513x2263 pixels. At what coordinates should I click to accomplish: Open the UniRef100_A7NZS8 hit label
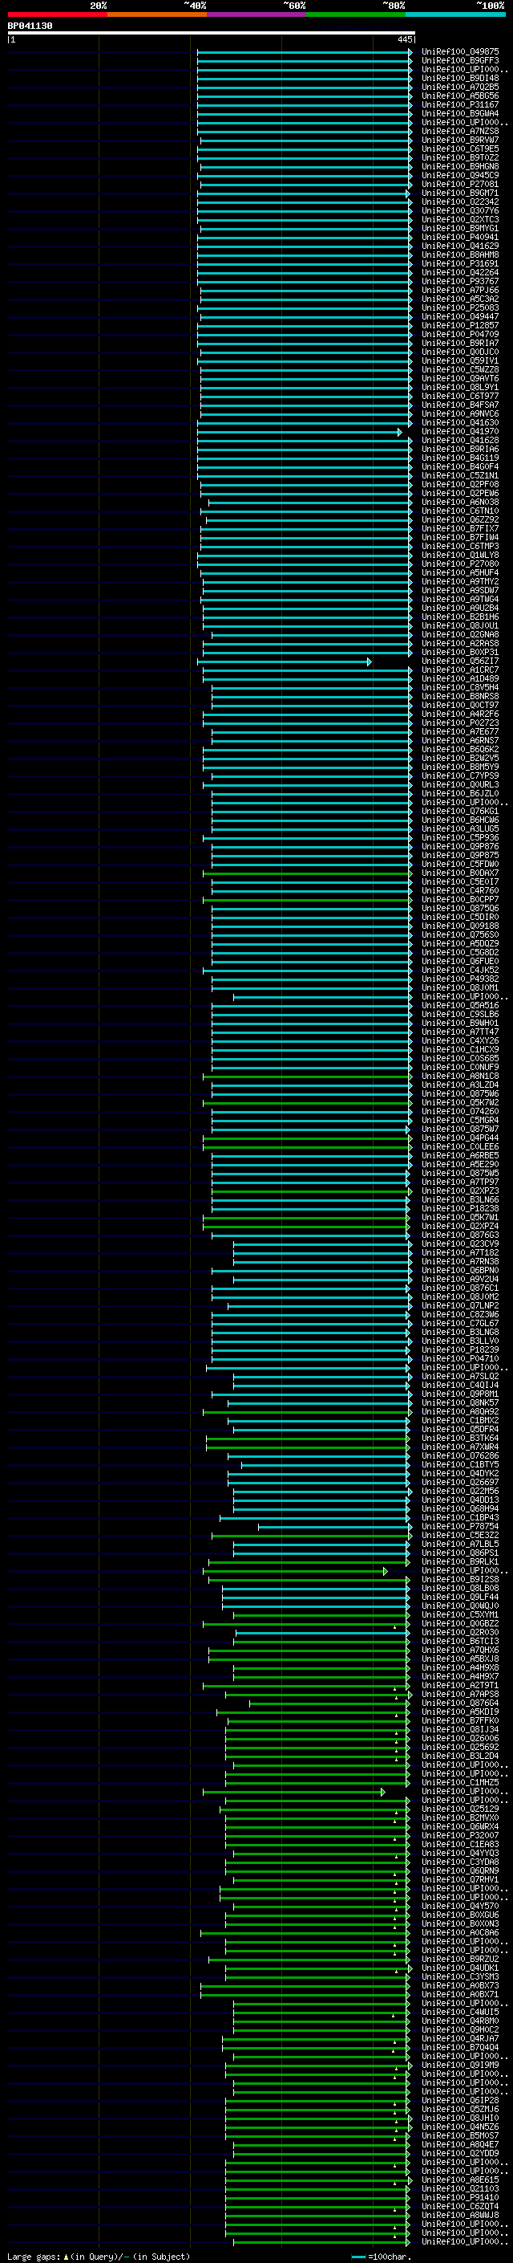[460, 132]
